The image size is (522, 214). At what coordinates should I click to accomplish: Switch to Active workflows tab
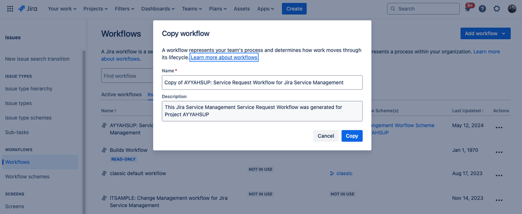point(121,94)
